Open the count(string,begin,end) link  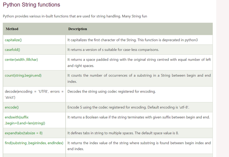23,75
